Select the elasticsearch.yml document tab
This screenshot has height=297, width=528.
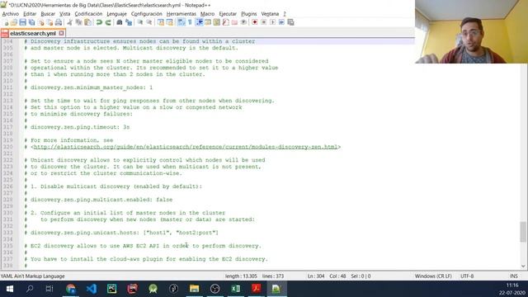pyautogui.click(x=33, y=33)
